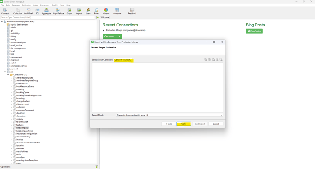Viewport: 315px width, 169px height.
Task: Select the Map-Reduce toolbar icon
Action: click(58, 11)
